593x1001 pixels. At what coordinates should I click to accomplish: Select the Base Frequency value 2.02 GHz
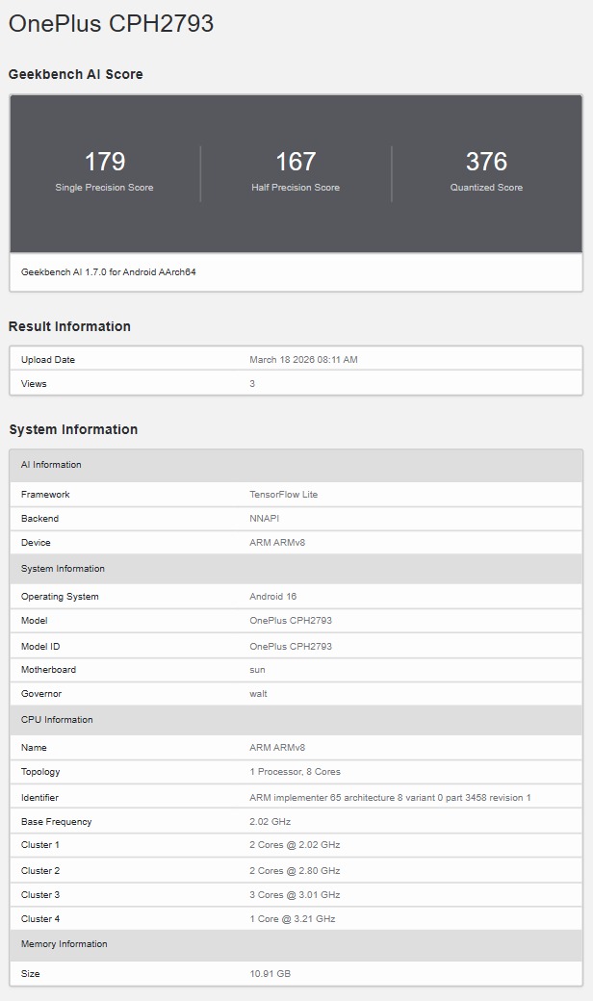[x=270, y=822]
